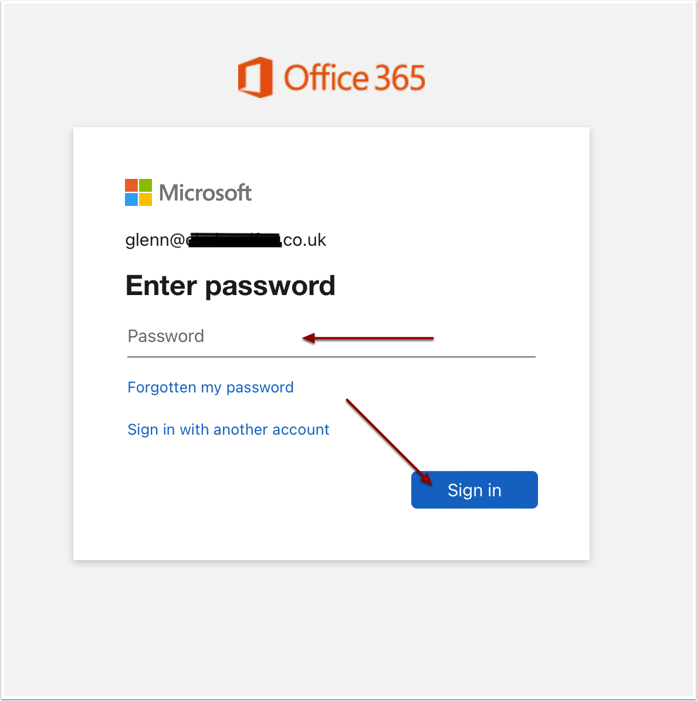The width and height of the screenshot is (697, 701).
Task: Click the blue square in Microsoft logo
Action: (x=131, y=199)
